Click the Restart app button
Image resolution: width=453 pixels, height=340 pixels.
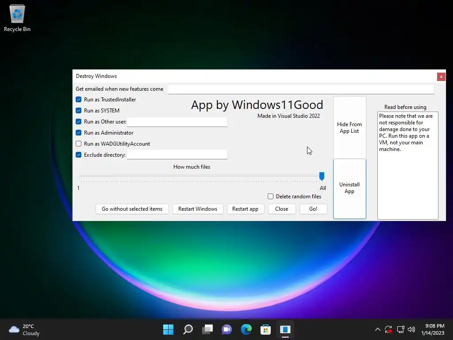tap(245, 209)
